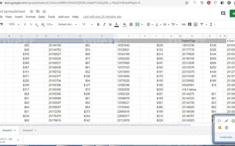Open Sheet1 tab dropdown arrow
The width and height of the screenshot is (235, 146).
coord(15,131)
